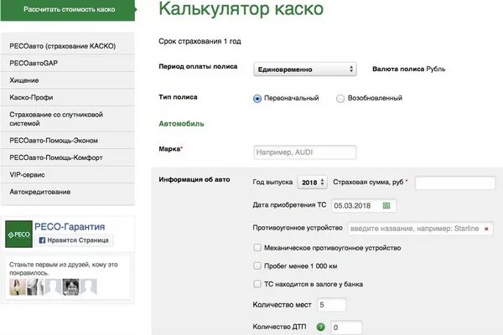This screenshot has width=503, height=335.
Task: Click first friend avatar thumbnail
Action: (x=18, y=287)
